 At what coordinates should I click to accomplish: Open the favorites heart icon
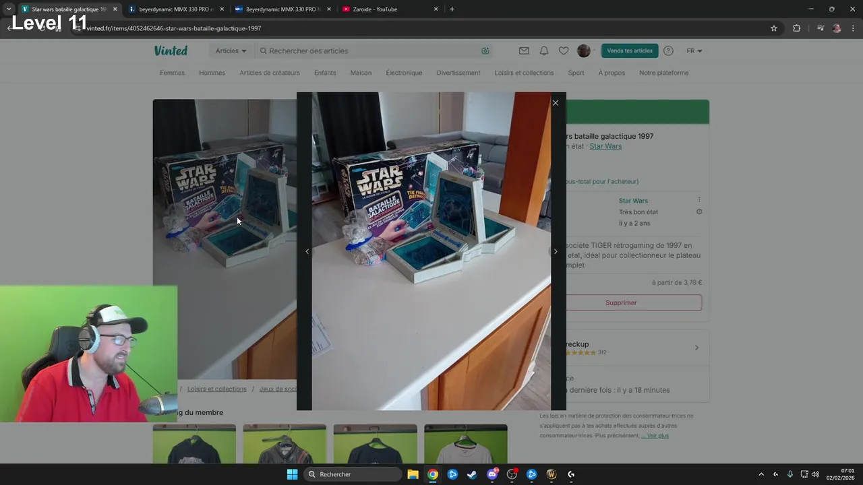[x=564, y=51]
